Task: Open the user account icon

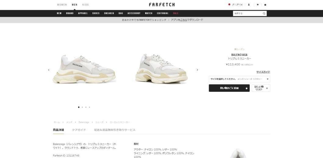Action: point(249,5)
